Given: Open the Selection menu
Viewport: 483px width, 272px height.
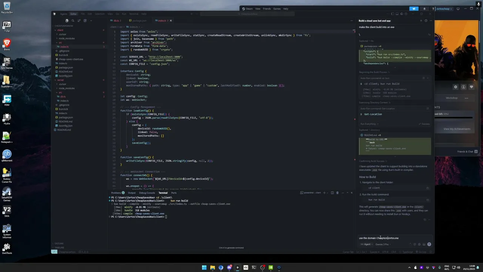Looking at the screenshot, I should click(100, 14).
